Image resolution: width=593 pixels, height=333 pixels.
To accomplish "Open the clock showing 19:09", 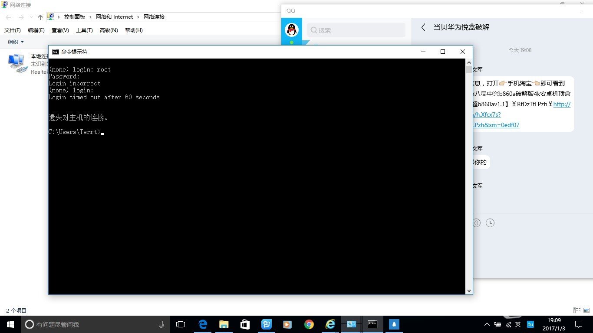I will pos(553,324).
